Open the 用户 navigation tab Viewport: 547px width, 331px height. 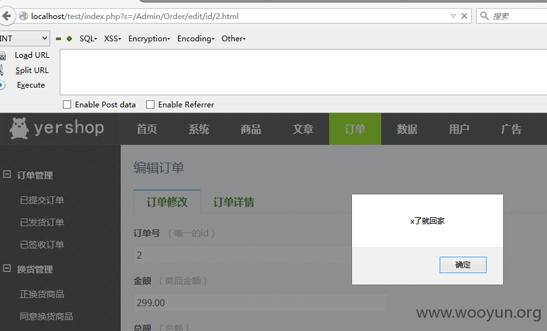459,129
